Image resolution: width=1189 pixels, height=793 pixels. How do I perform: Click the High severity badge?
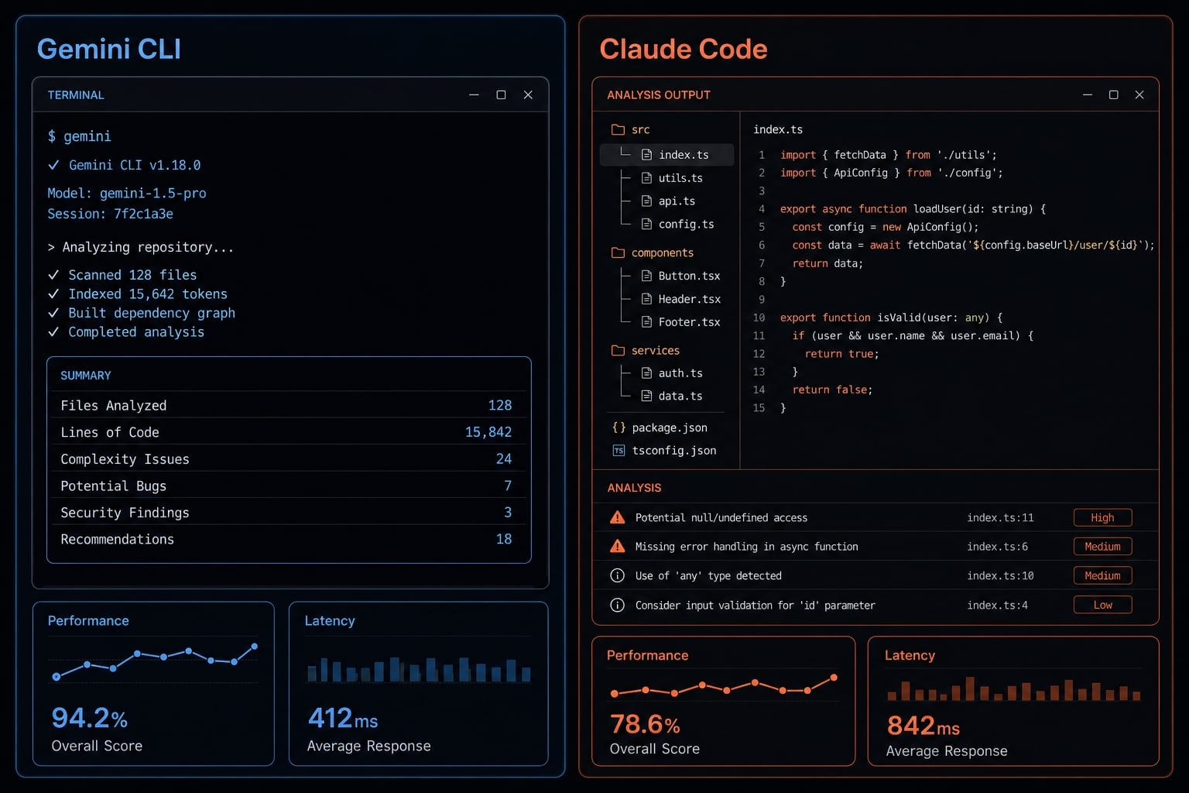coord(1102,517)
